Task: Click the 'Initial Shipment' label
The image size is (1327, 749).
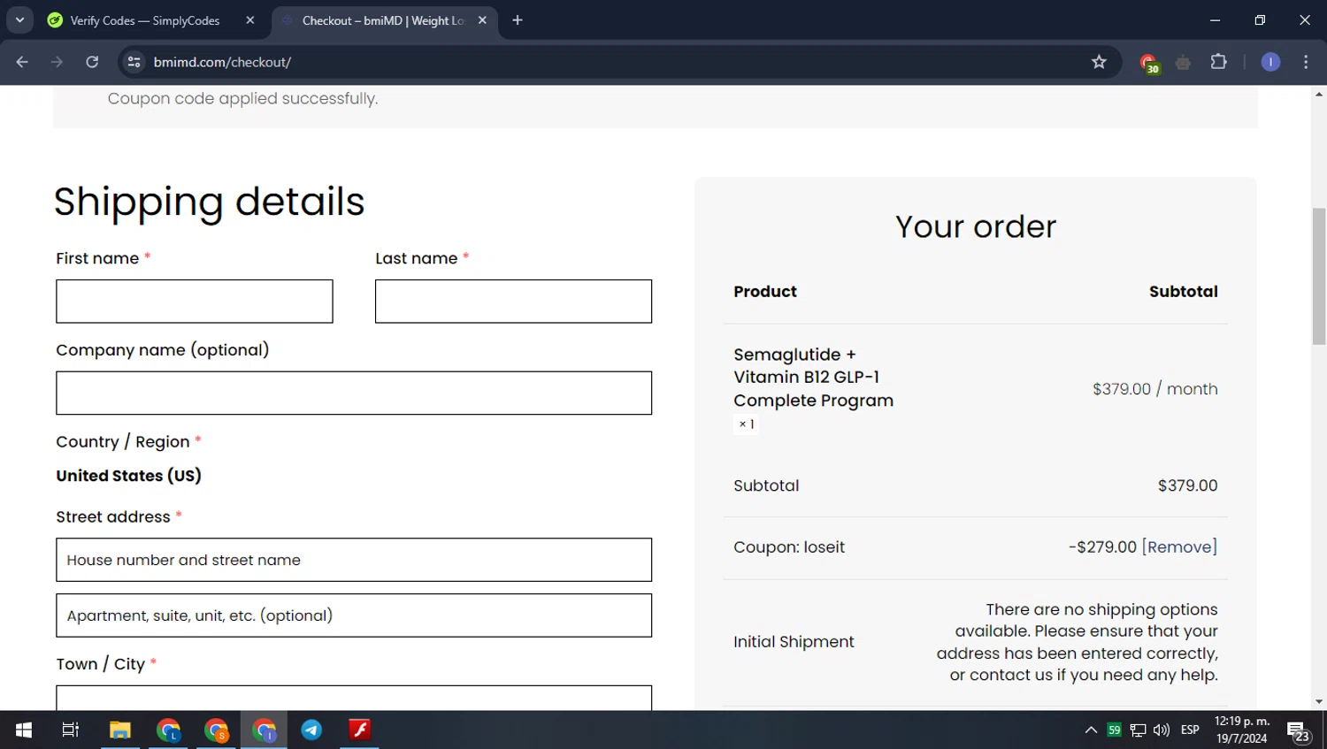Action: point(794,642)
